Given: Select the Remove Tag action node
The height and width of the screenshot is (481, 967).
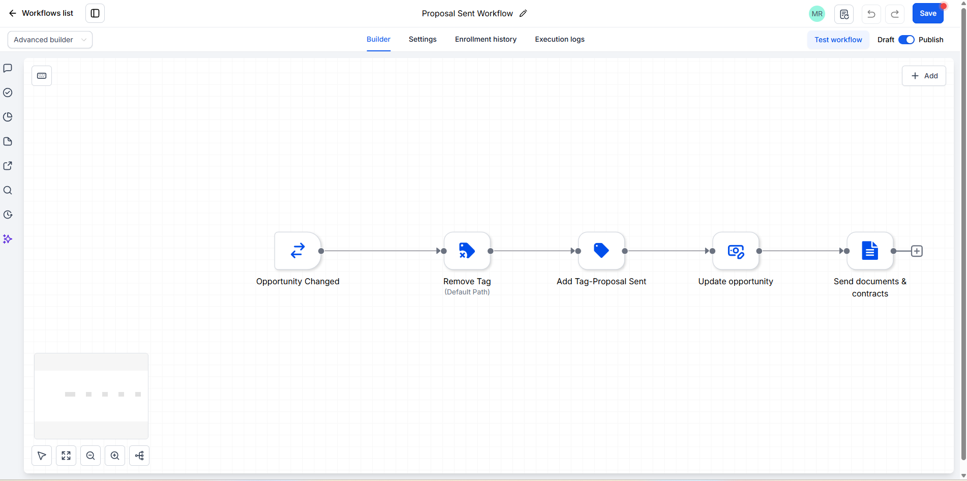Looking at the screenshot, I should pos(467,251).
